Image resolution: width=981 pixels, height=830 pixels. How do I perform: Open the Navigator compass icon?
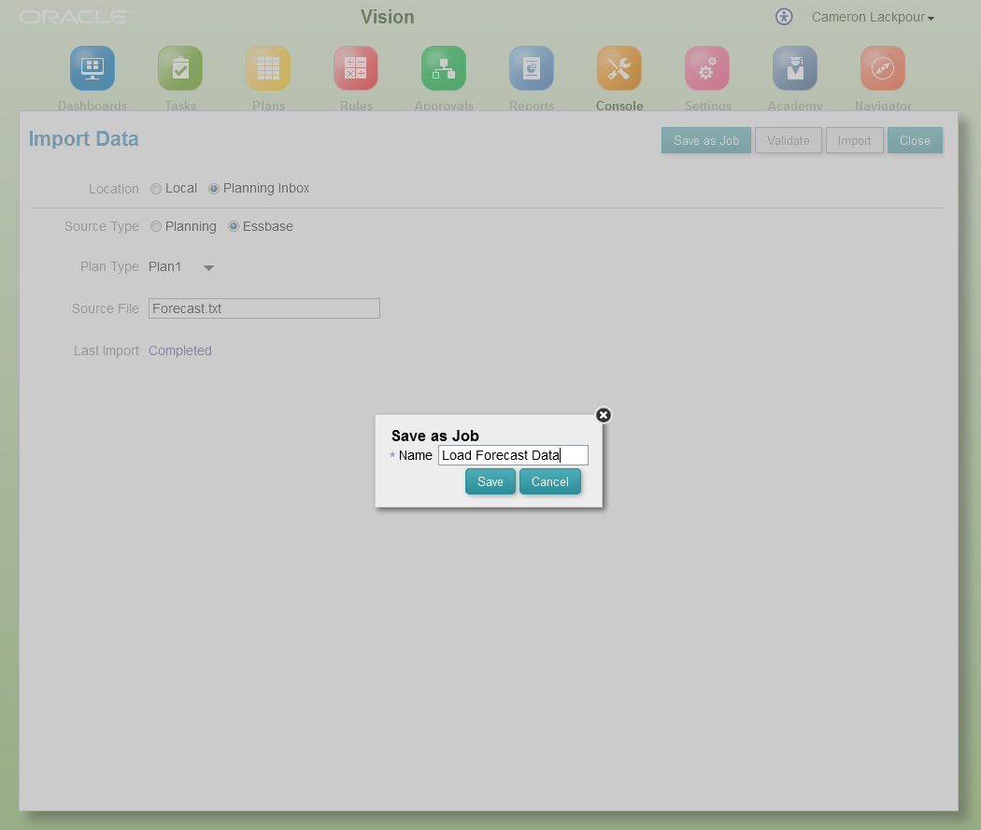tap(883, 68)
